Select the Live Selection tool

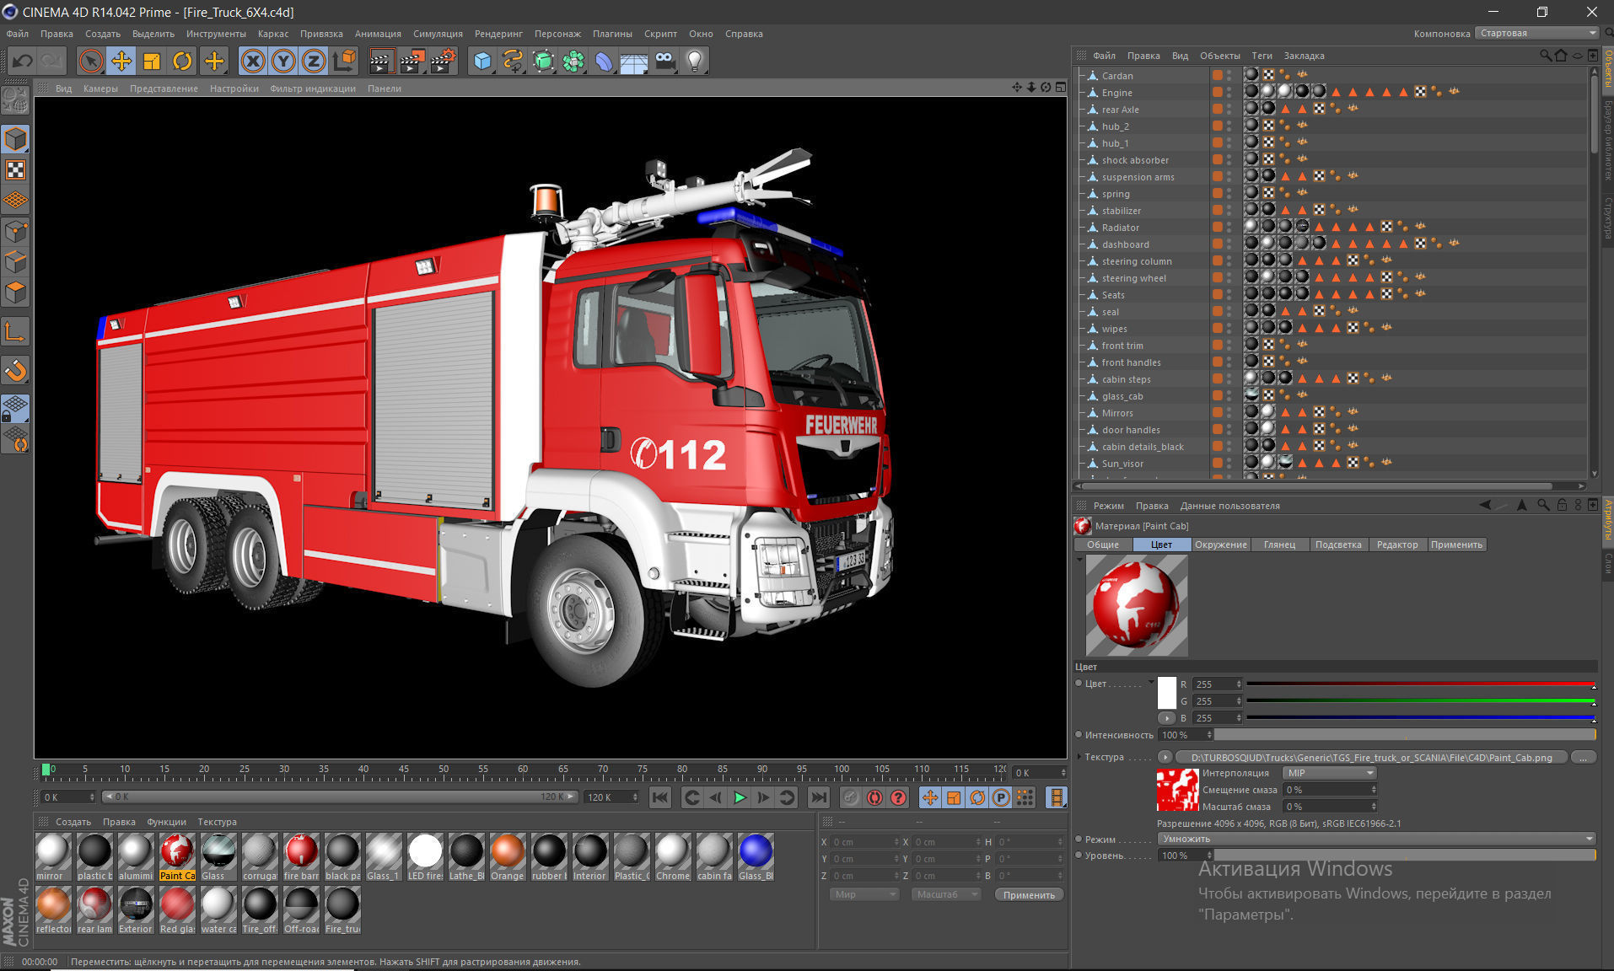pyautogui.click(x=91, y=61)
